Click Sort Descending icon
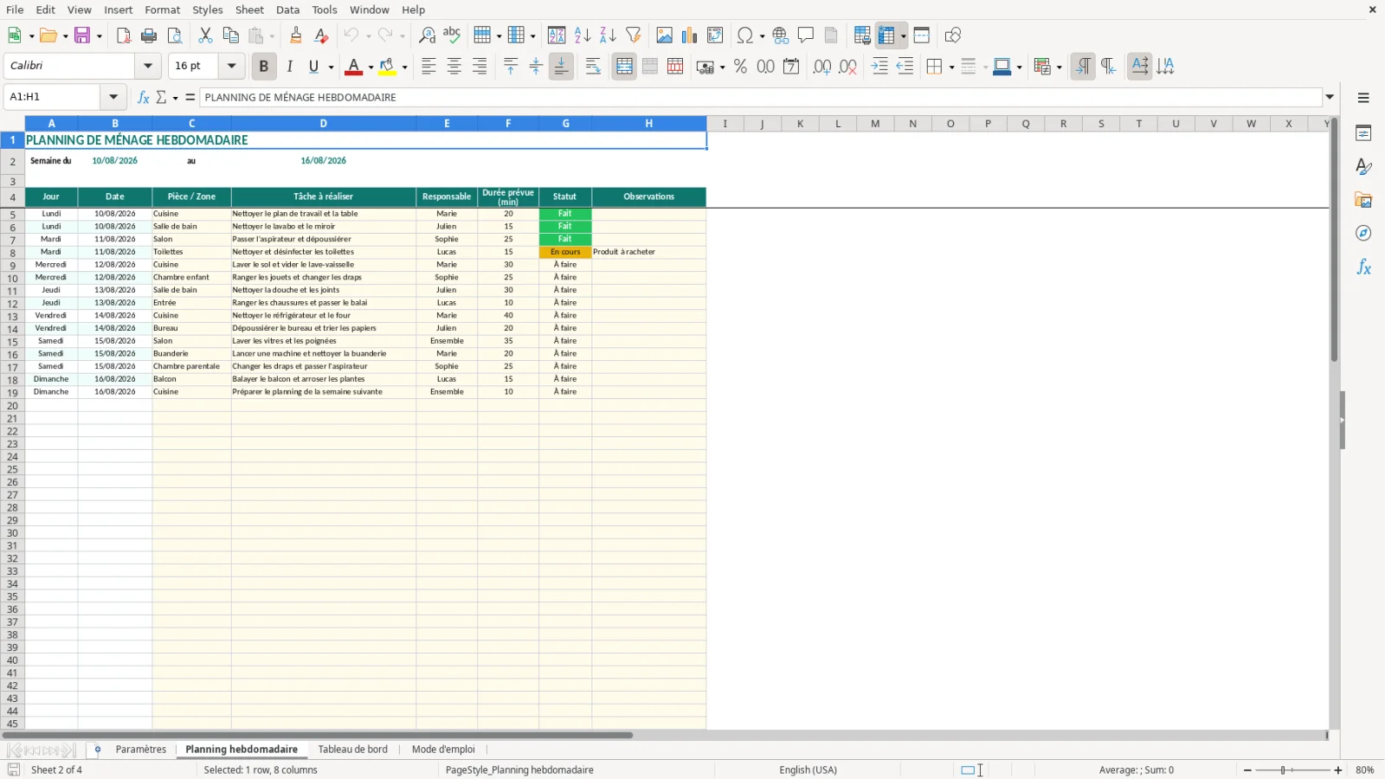This screenshot has height=779, width=1385. [x=608, y=35]
